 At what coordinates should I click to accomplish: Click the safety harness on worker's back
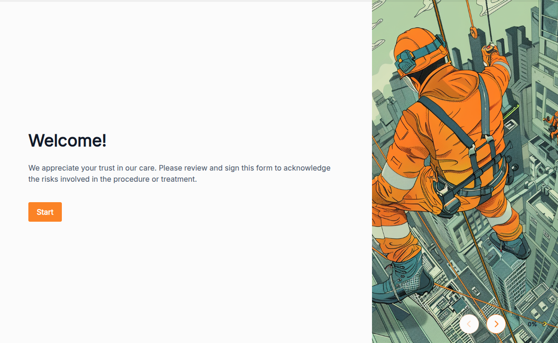(465, 149)
